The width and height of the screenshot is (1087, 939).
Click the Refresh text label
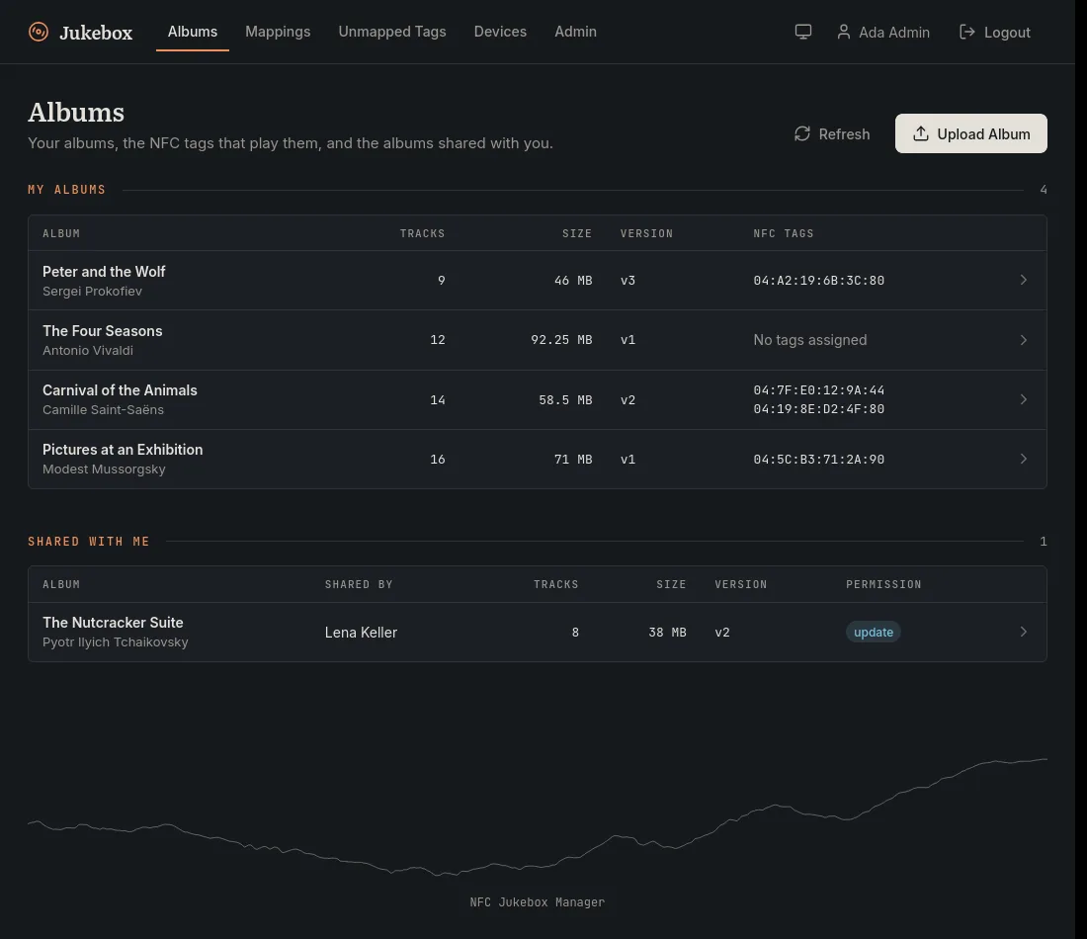point(844,134)
